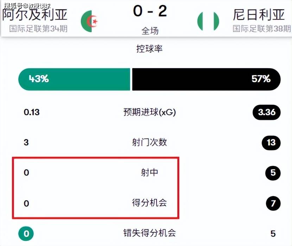The height and width of the screenshot is (246, 292).
Task: Click Nigeria's 3.36 xG badge
Action: [x=266, y=112]
